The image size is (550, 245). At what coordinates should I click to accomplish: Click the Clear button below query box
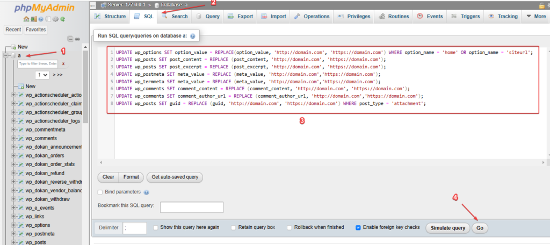click(108, 177)
